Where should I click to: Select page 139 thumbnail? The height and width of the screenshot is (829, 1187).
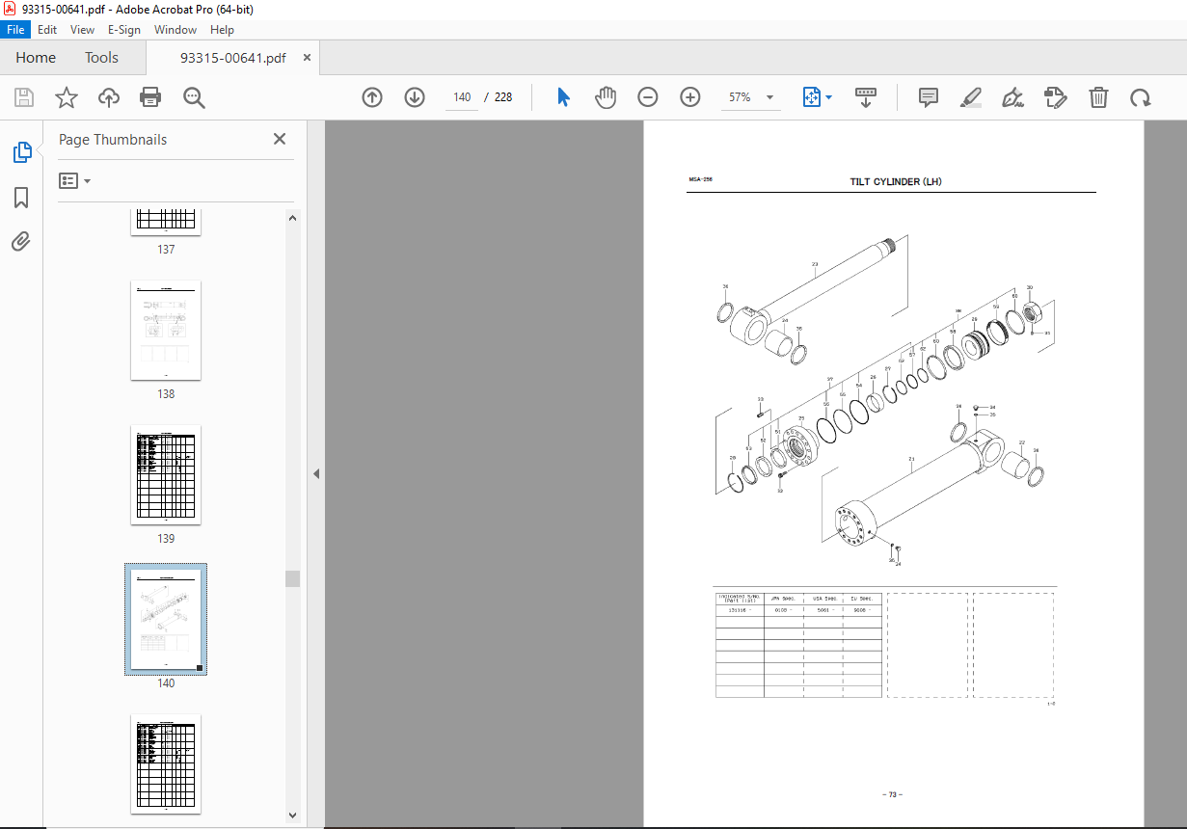[x=166, y=474]
